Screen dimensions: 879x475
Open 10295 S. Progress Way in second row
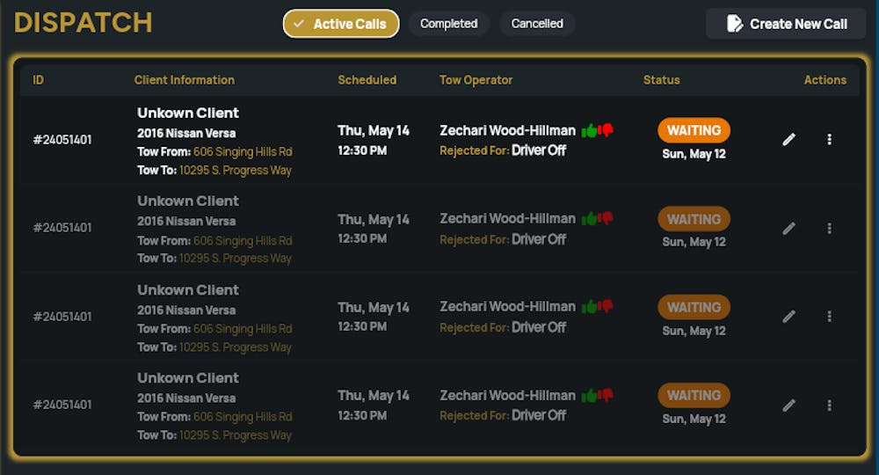tap(236, 259)
